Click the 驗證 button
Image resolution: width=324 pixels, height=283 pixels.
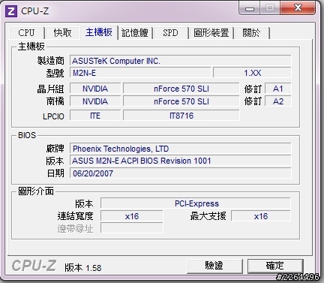coord(214,266)
